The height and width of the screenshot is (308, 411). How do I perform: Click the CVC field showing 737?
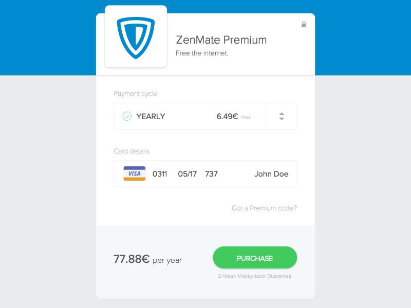(x=211, y=174)
